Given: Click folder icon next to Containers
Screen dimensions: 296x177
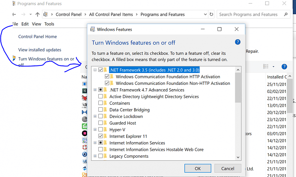Looking at the screenshot, I should coord(105,103).
